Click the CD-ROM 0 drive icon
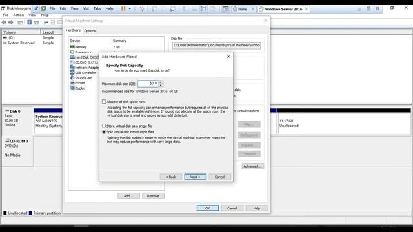The width and height of the screenshot is (413, 232). pos(7,140)
